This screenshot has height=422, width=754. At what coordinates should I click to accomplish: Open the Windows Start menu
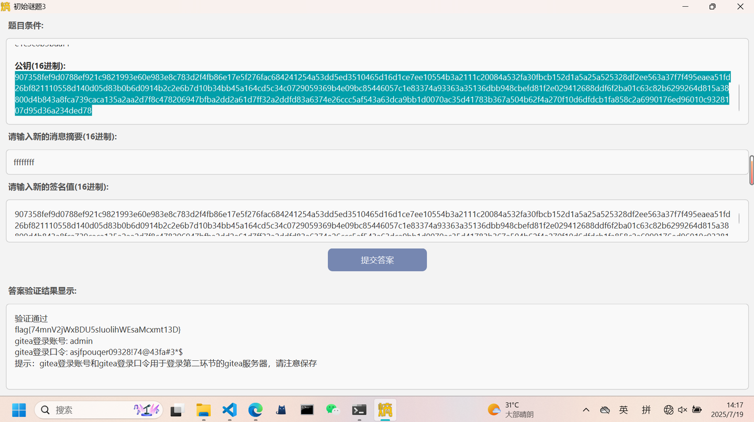[x=19, y=410]
